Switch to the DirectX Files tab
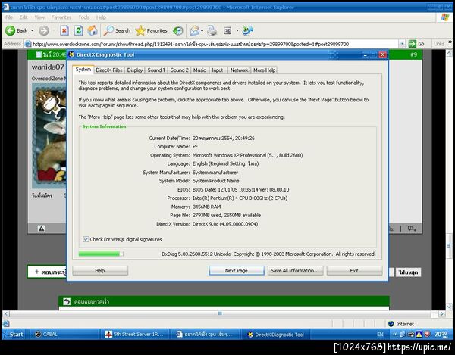The width and height of the screenshot is (455, 355). [x=109, y=70]
